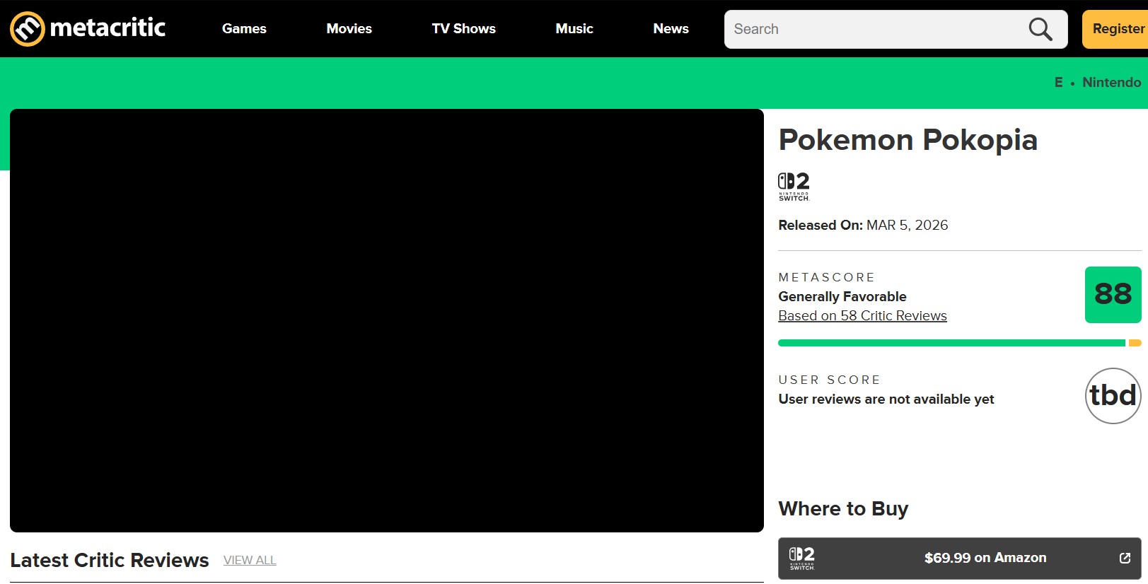Go to the TV Shows section
1148x584 pixels.
click(463, 29)
